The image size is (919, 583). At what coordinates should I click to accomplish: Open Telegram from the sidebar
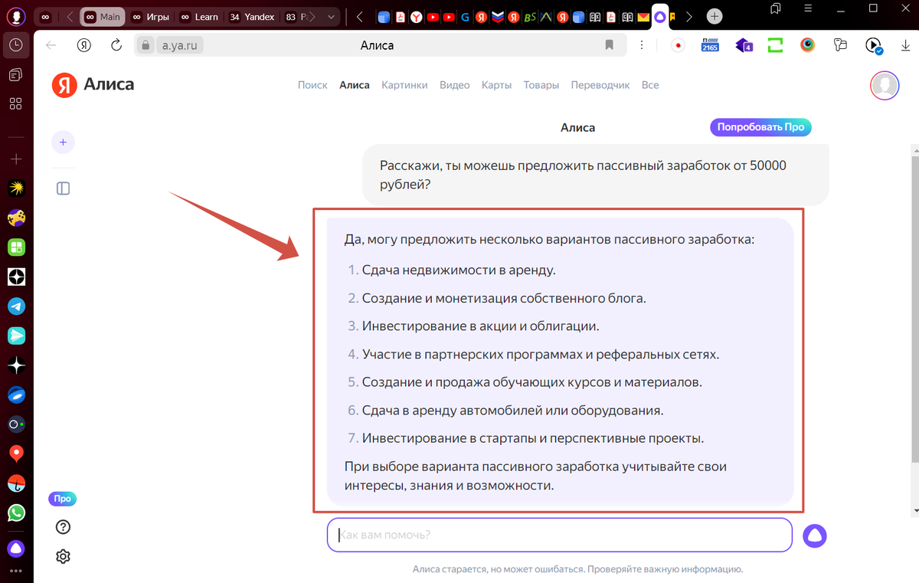coord(16,306)
